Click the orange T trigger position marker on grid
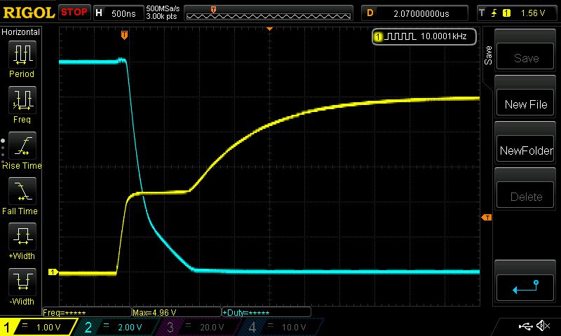The image size is (561, 336). pyautogui.click(x=124, y=35)
